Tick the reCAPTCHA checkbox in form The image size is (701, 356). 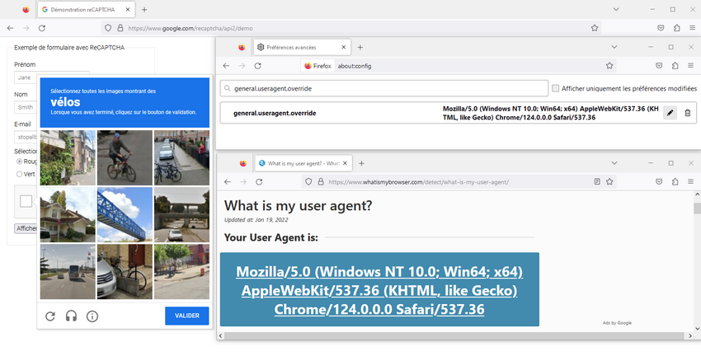[26, 201]
